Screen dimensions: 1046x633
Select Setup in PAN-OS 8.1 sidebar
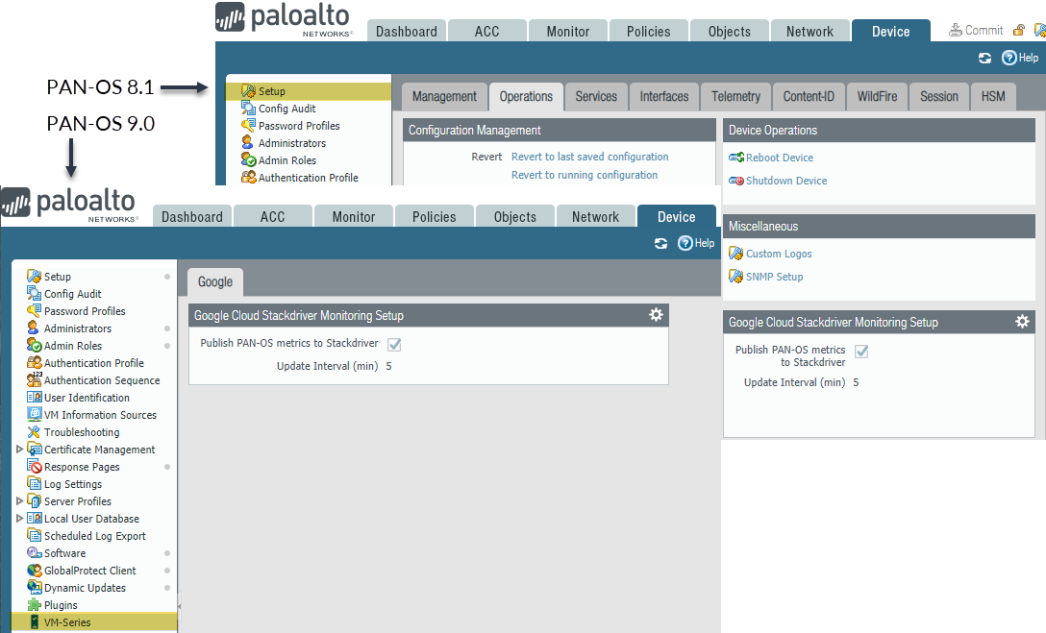pyautogui.click(x=309, y=91)
